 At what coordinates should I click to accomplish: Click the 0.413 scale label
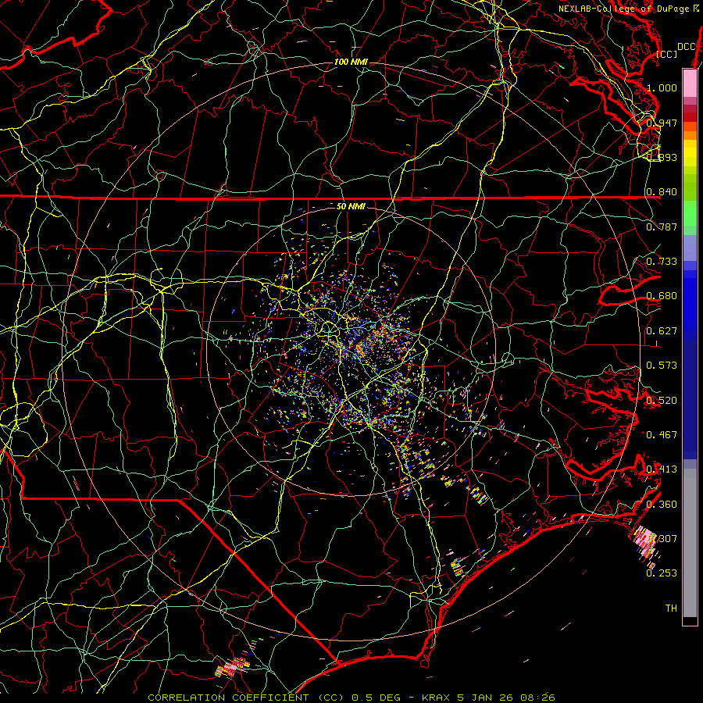(662, 469)
